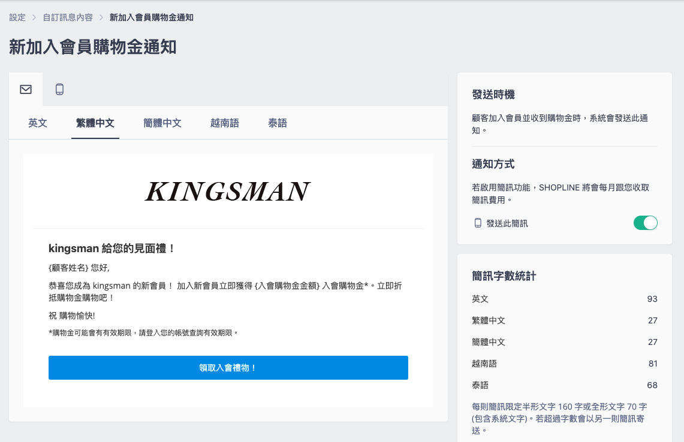Click the paragraph starting 恭喜您成為 kingsman
The width and height of the screenshot is (684, 442).
pos(225,292)
